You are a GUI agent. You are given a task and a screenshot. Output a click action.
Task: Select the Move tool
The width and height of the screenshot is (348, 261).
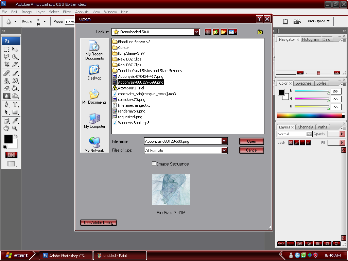(15, 49)
